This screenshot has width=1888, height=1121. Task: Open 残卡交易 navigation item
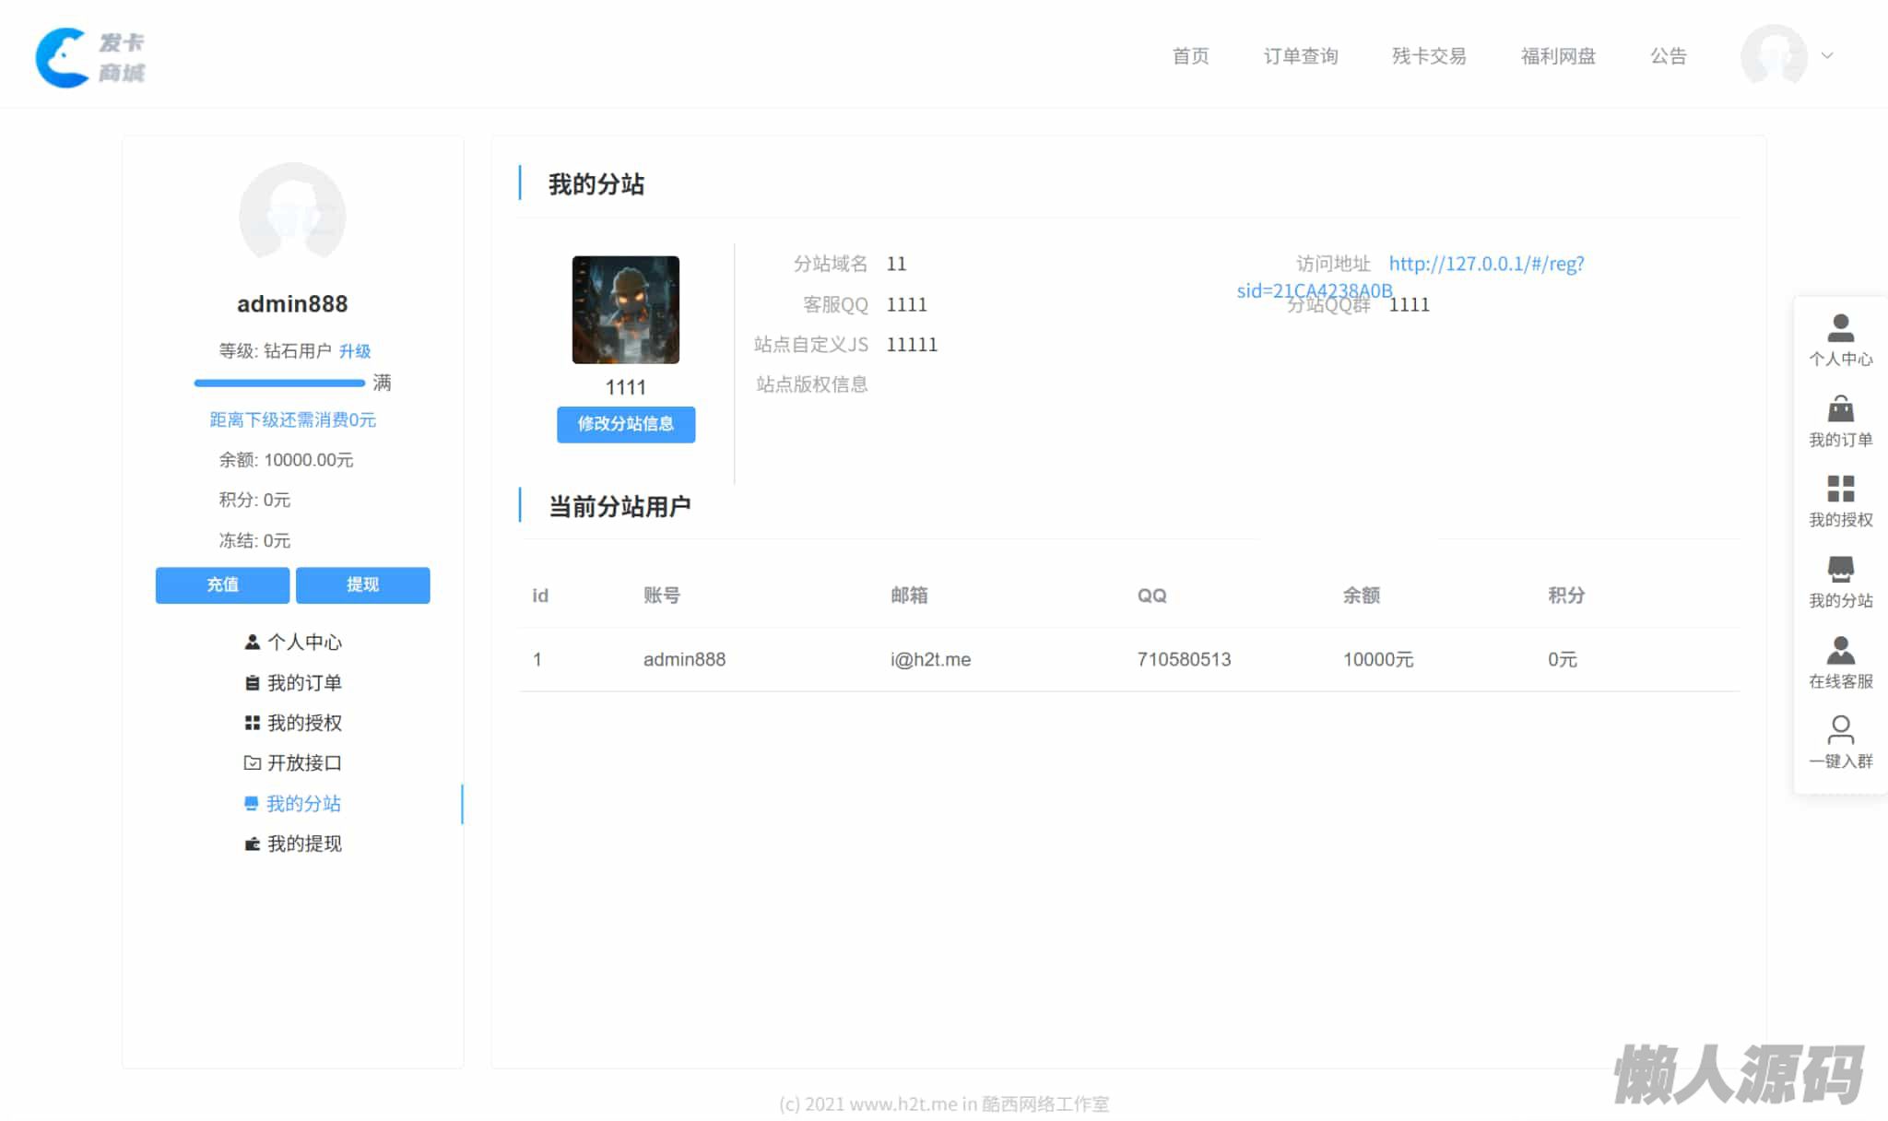(x=1429, y=56)
